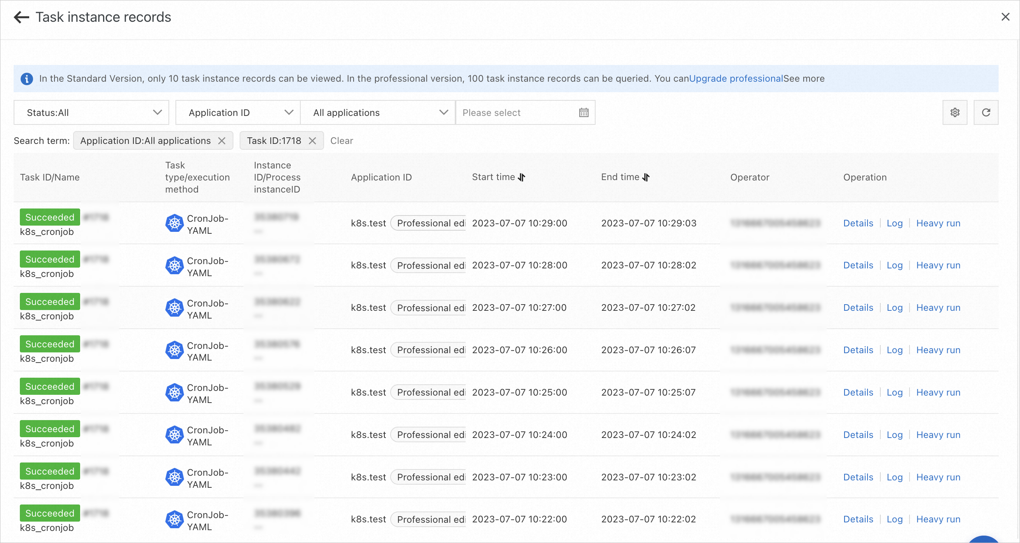
Task: View Log for the 10:29:00 instance
Action: (x=894, y=223)
